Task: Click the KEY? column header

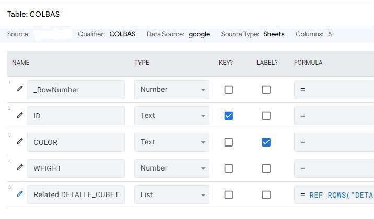Action: tap(226, 63)
